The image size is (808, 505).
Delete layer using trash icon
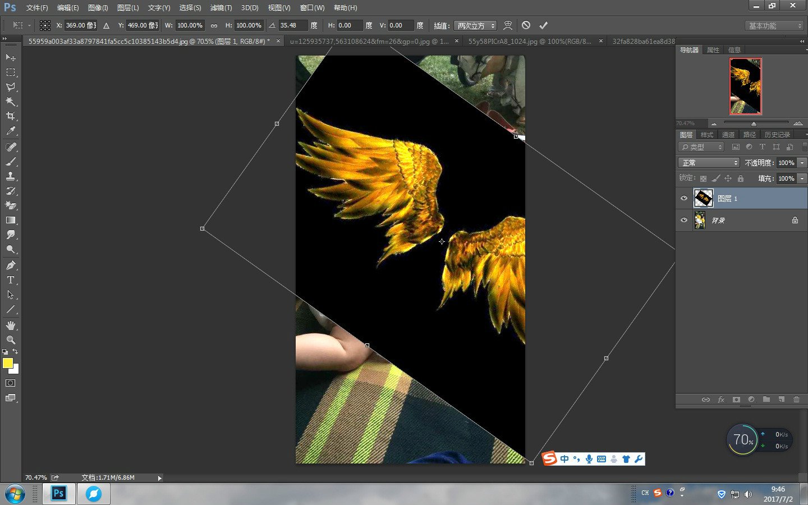point(796,400)
